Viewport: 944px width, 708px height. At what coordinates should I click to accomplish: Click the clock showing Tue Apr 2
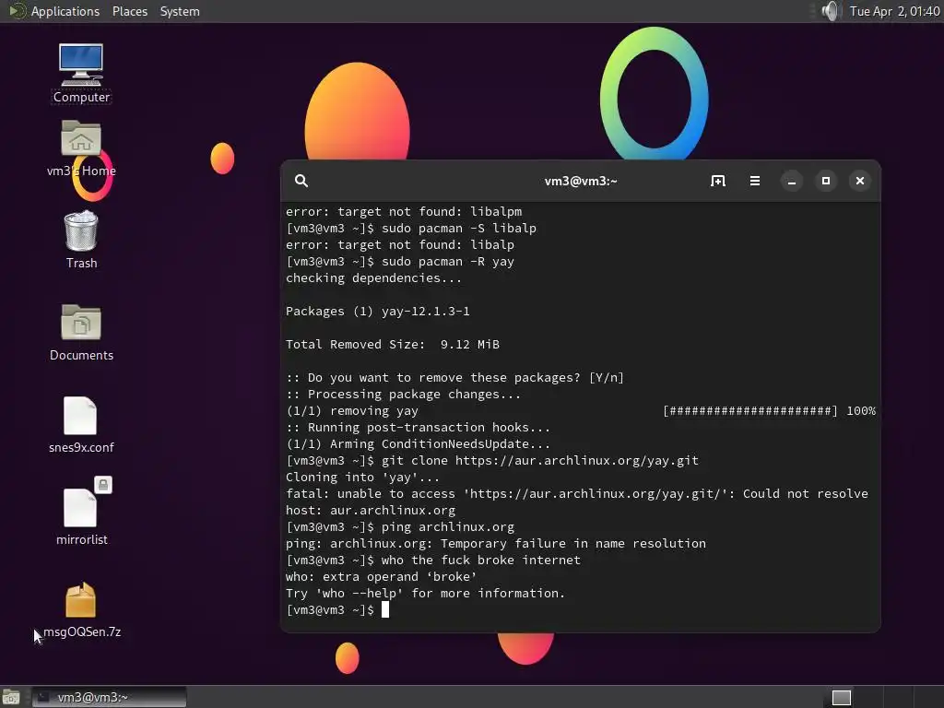[894, 11]
